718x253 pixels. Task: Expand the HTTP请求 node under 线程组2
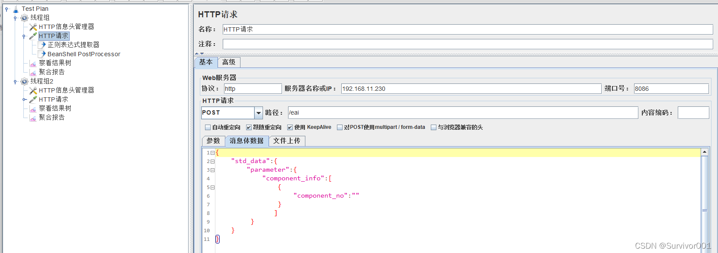(24, 99)
